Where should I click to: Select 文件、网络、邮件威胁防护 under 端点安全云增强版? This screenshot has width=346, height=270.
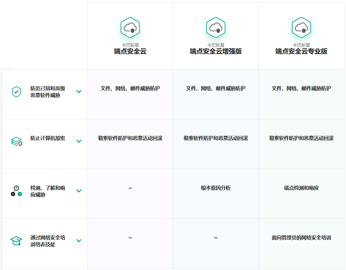click(216, 89)
